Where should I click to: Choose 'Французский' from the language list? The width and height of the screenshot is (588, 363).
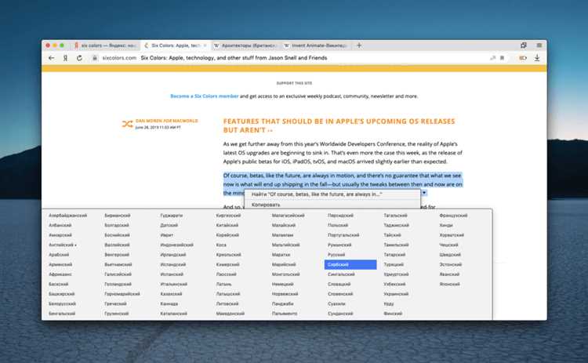(453, 215)
